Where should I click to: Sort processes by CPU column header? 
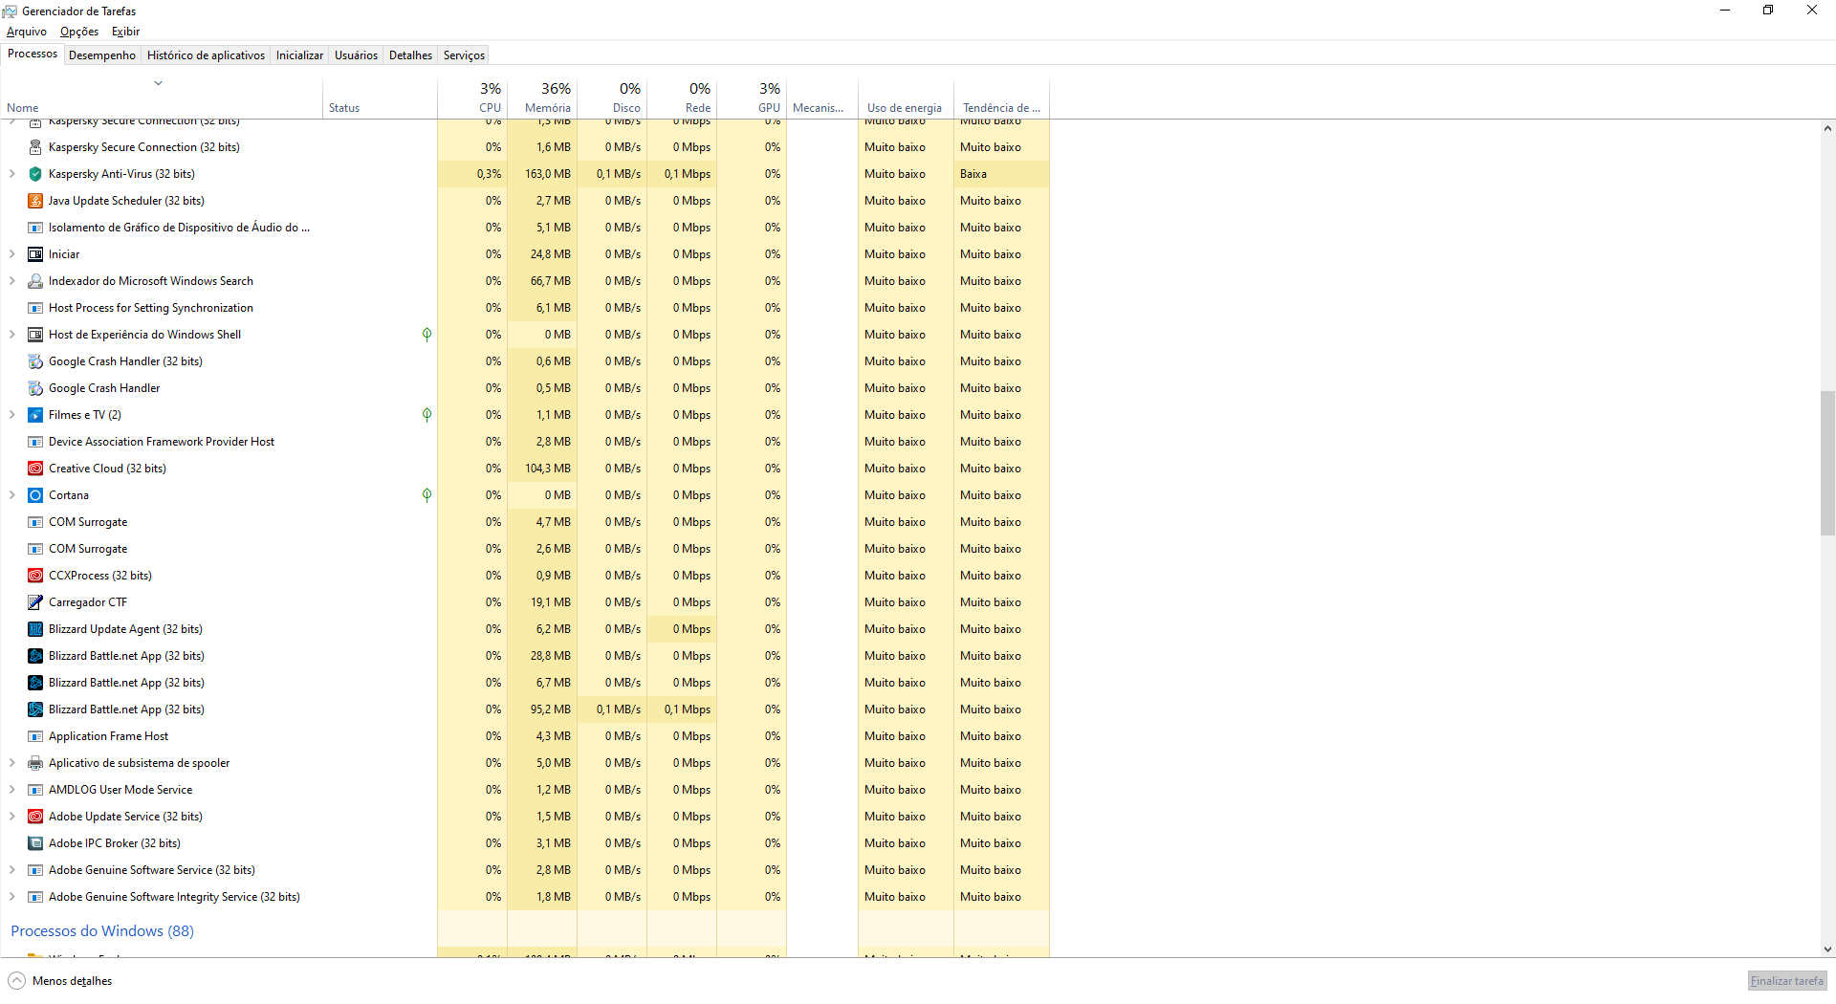[472, 98]
